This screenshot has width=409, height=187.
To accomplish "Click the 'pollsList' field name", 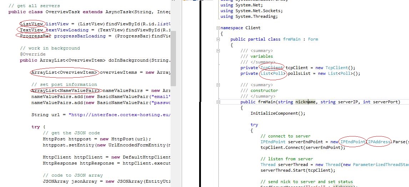I will click(x=299, y=73).
